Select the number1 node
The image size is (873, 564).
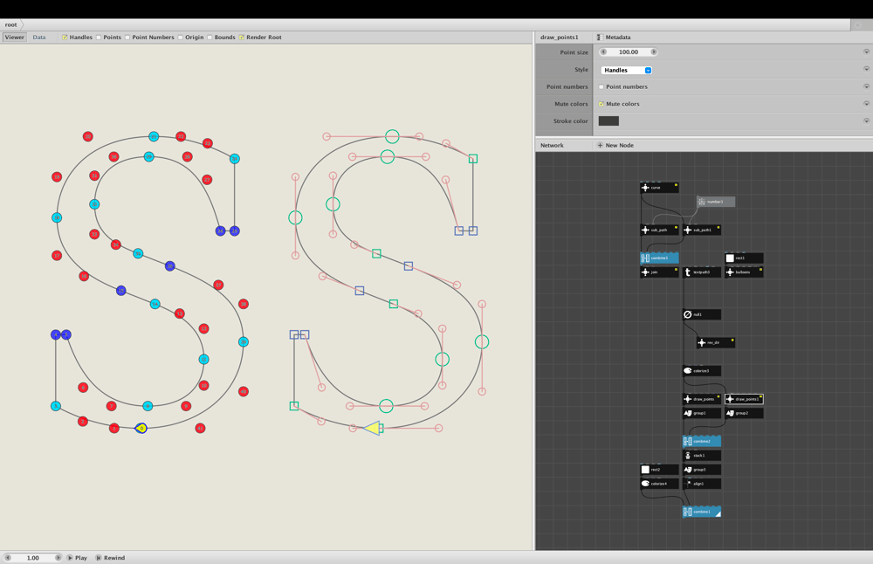tap(716, 202)
